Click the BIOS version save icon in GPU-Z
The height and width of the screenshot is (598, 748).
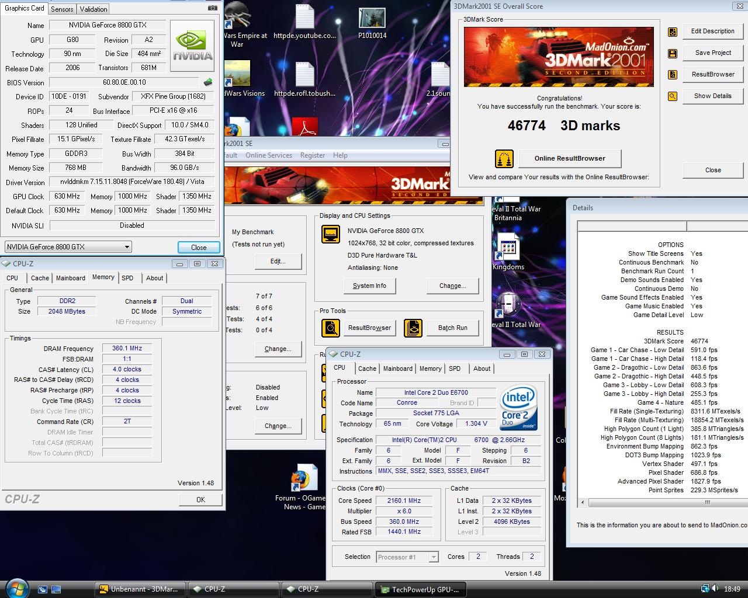click(x=208, y=82)
